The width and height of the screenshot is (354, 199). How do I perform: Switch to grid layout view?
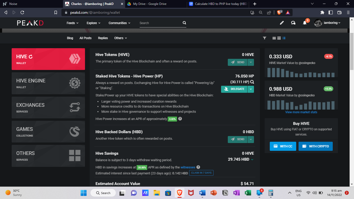click(279, 38)
